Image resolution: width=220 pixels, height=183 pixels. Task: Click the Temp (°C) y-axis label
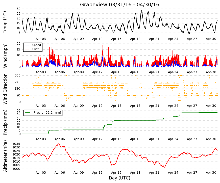point(5,22)
